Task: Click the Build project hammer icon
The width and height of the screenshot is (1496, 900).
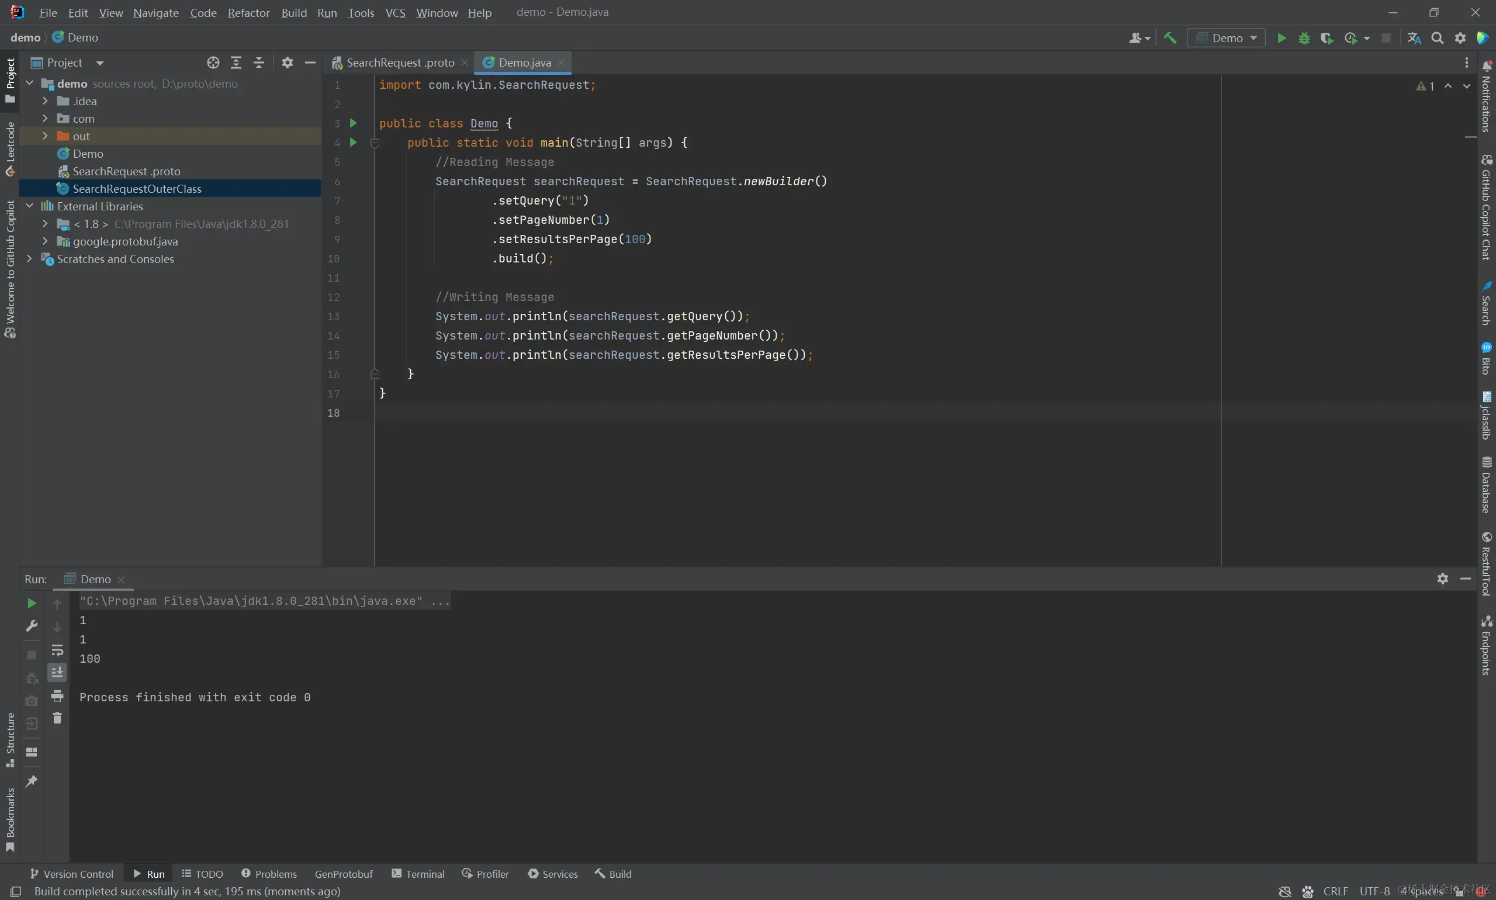Action: point(1170,38)
